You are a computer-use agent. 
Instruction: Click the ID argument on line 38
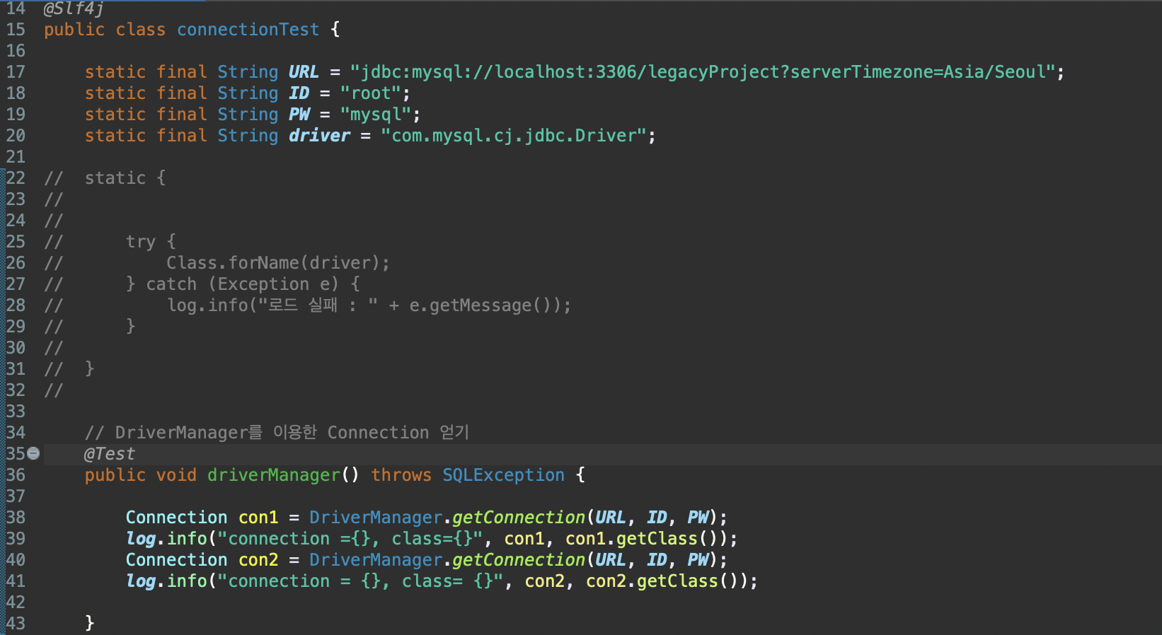pyautogui.click(x=657, y=518)
